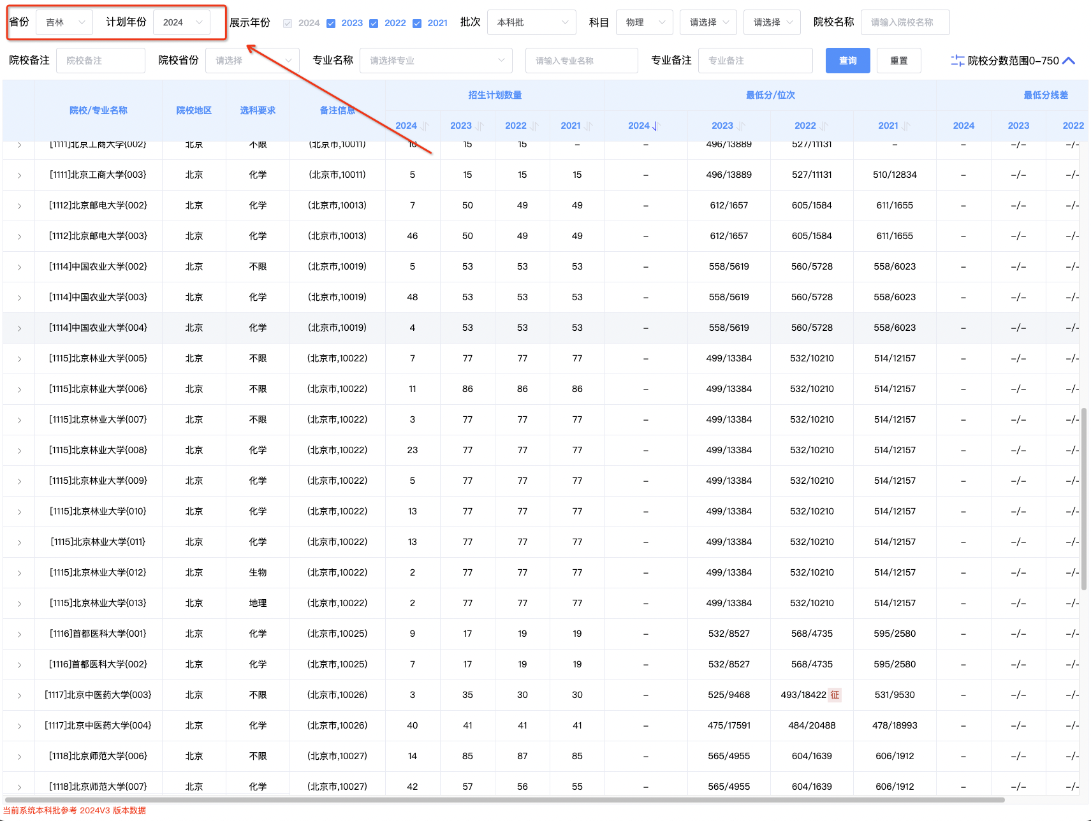Expand the 首都医科大学{001} row
Viewport: 1091px width, 821px height.
point(20,634)
